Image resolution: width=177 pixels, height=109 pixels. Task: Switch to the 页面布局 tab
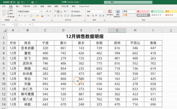(x=27, y=6)
